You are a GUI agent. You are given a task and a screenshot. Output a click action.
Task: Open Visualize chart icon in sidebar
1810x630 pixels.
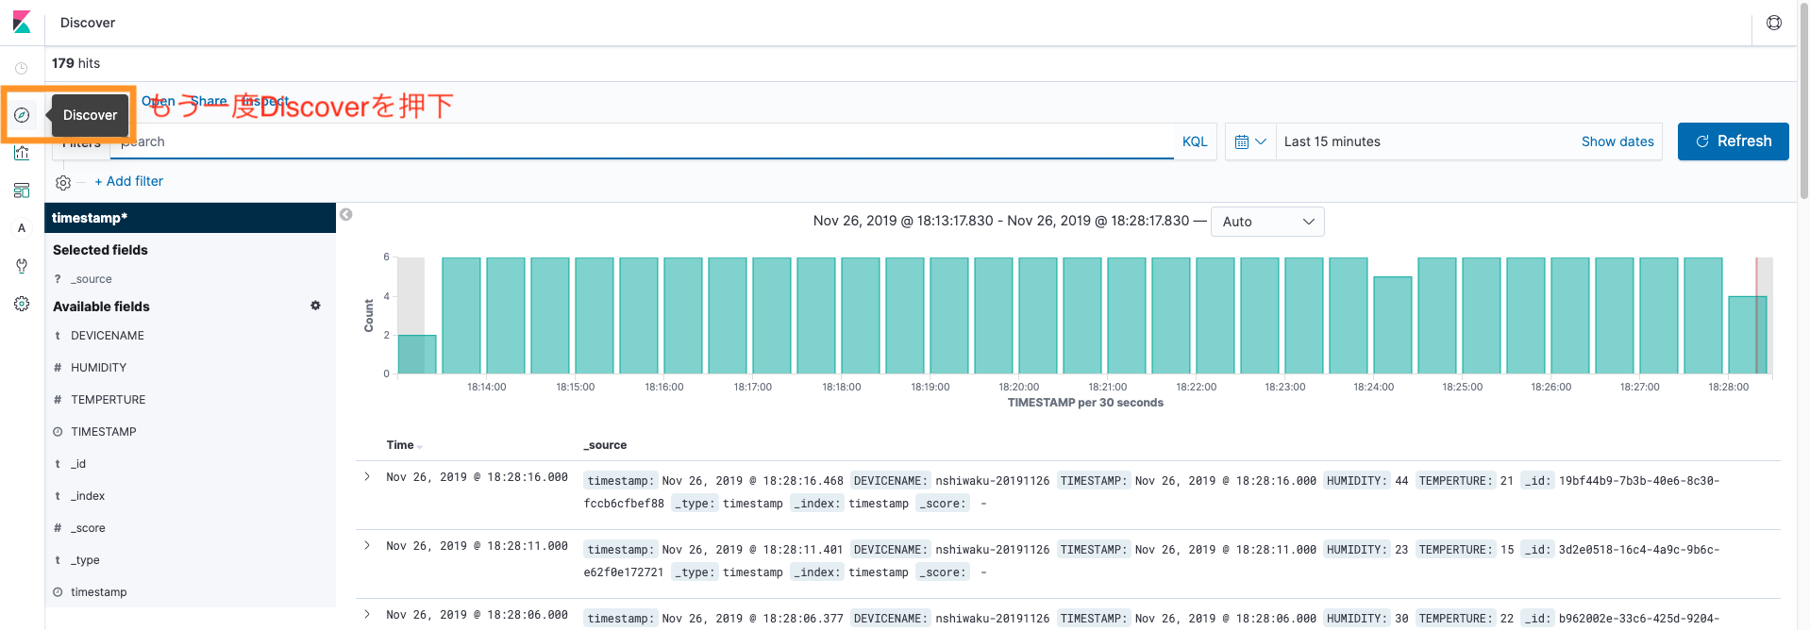[x=22, y=153]
